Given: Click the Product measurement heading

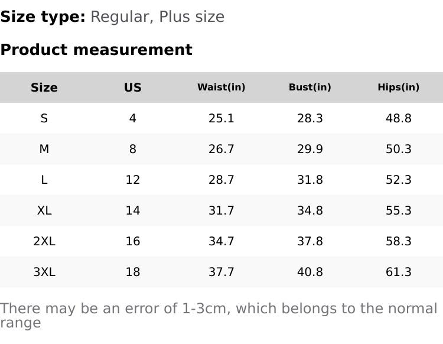Looking at the screenshot, I should (x=96, y=50).
